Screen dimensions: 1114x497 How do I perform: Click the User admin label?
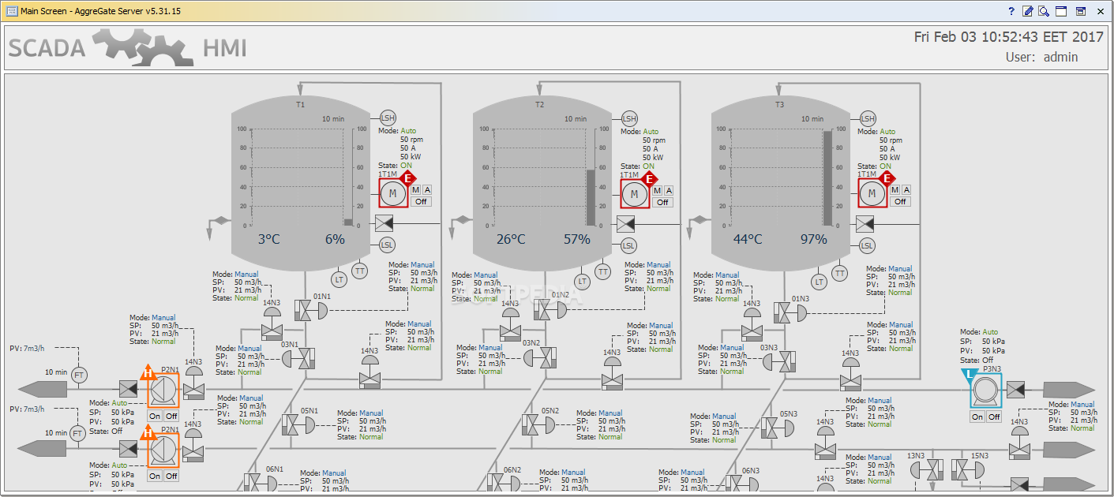coord(1041,57)
